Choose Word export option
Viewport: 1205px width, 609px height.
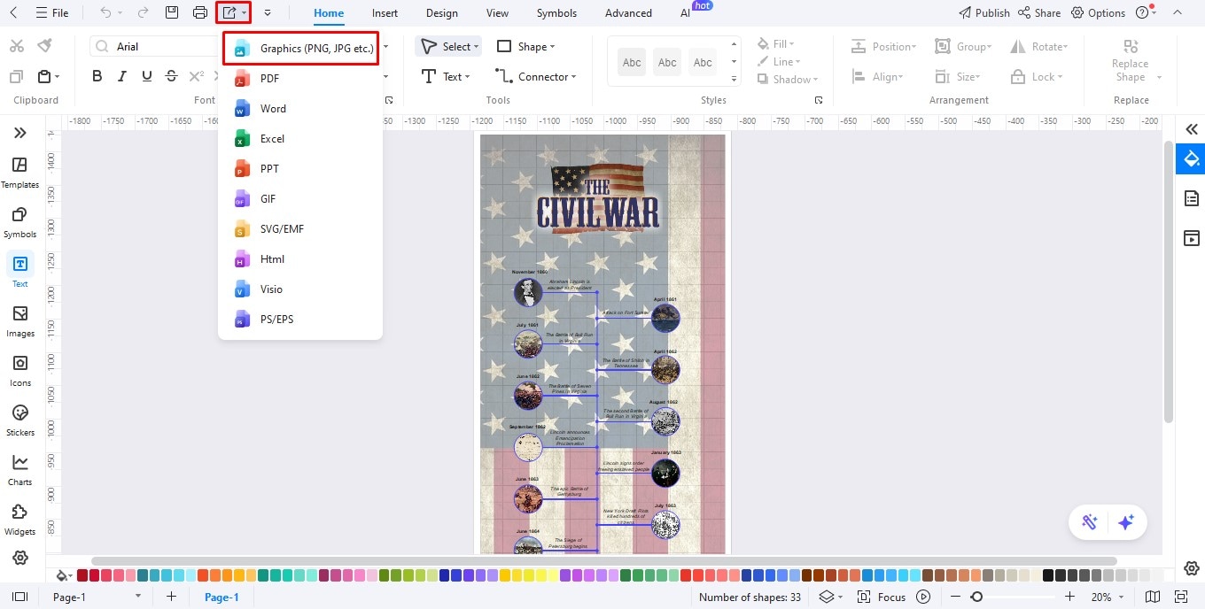pyautogui.click(x=300, y=109)
